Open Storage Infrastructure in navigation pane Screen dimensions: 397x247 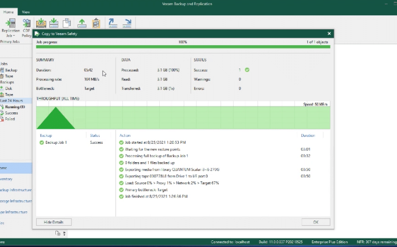pos(16,201)
